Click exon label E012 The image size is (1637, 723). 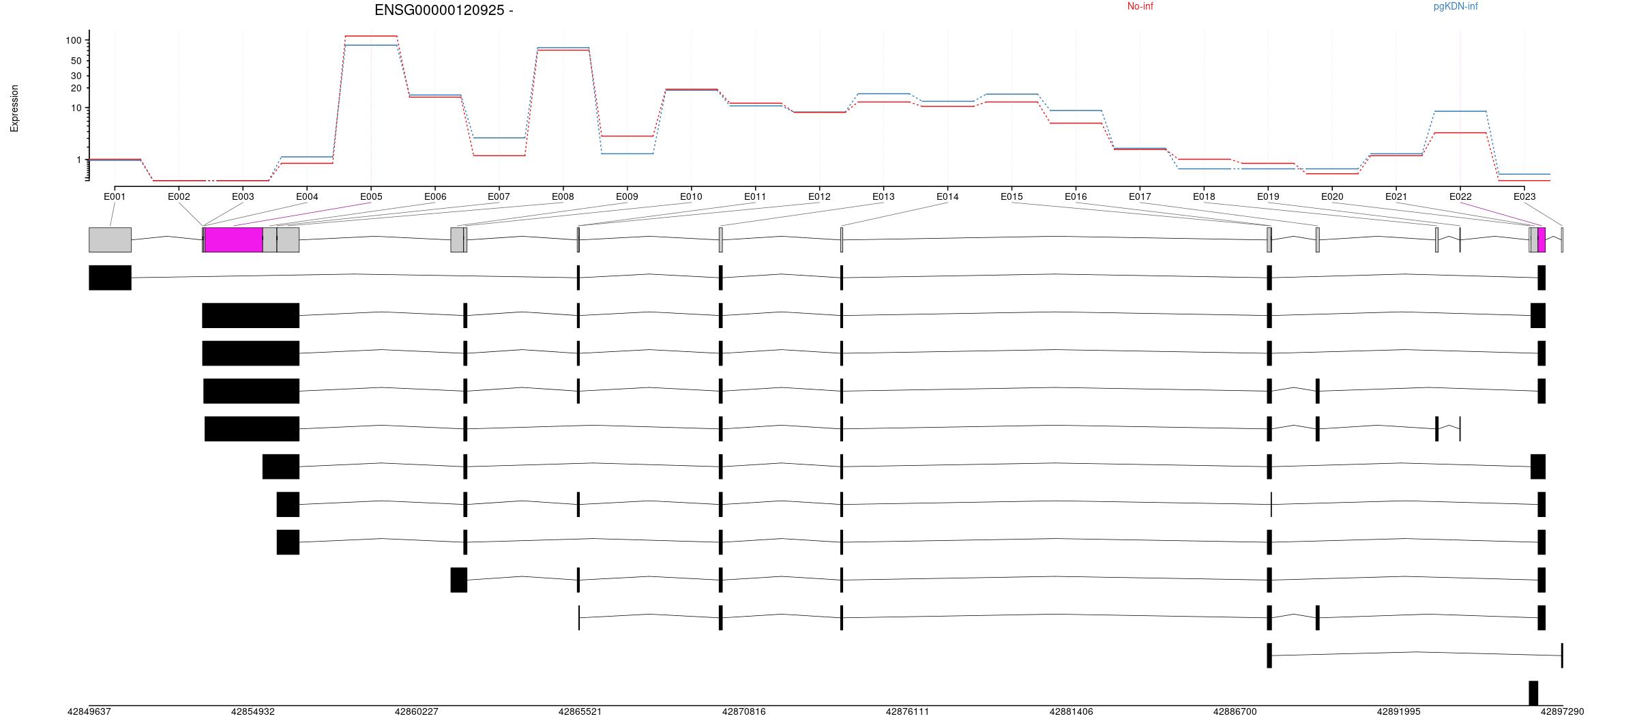[819, 196]
